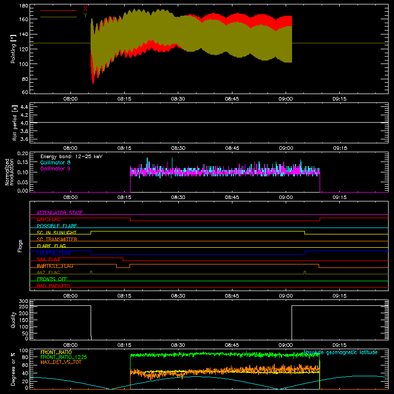
Task: Click the 'Energy band: 12-25 keV' text
Action: click(71, 157)
